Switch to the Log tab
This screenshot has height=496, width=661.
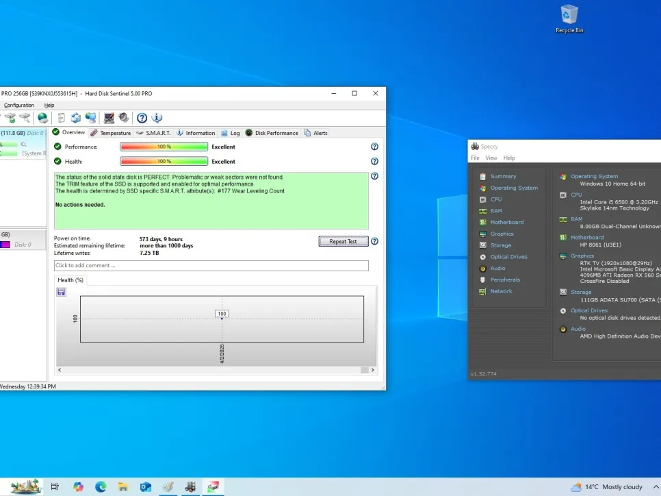(x=230, y=132)
